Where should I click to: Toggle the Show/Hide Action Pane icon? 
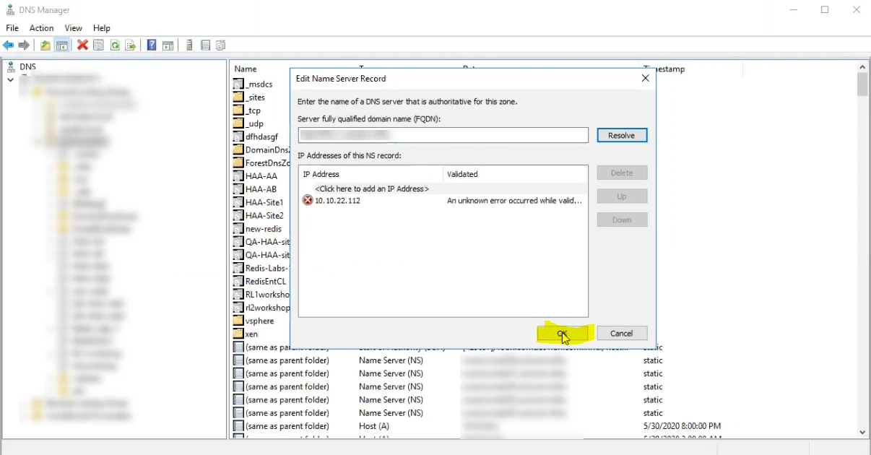(x=168, y=45)
